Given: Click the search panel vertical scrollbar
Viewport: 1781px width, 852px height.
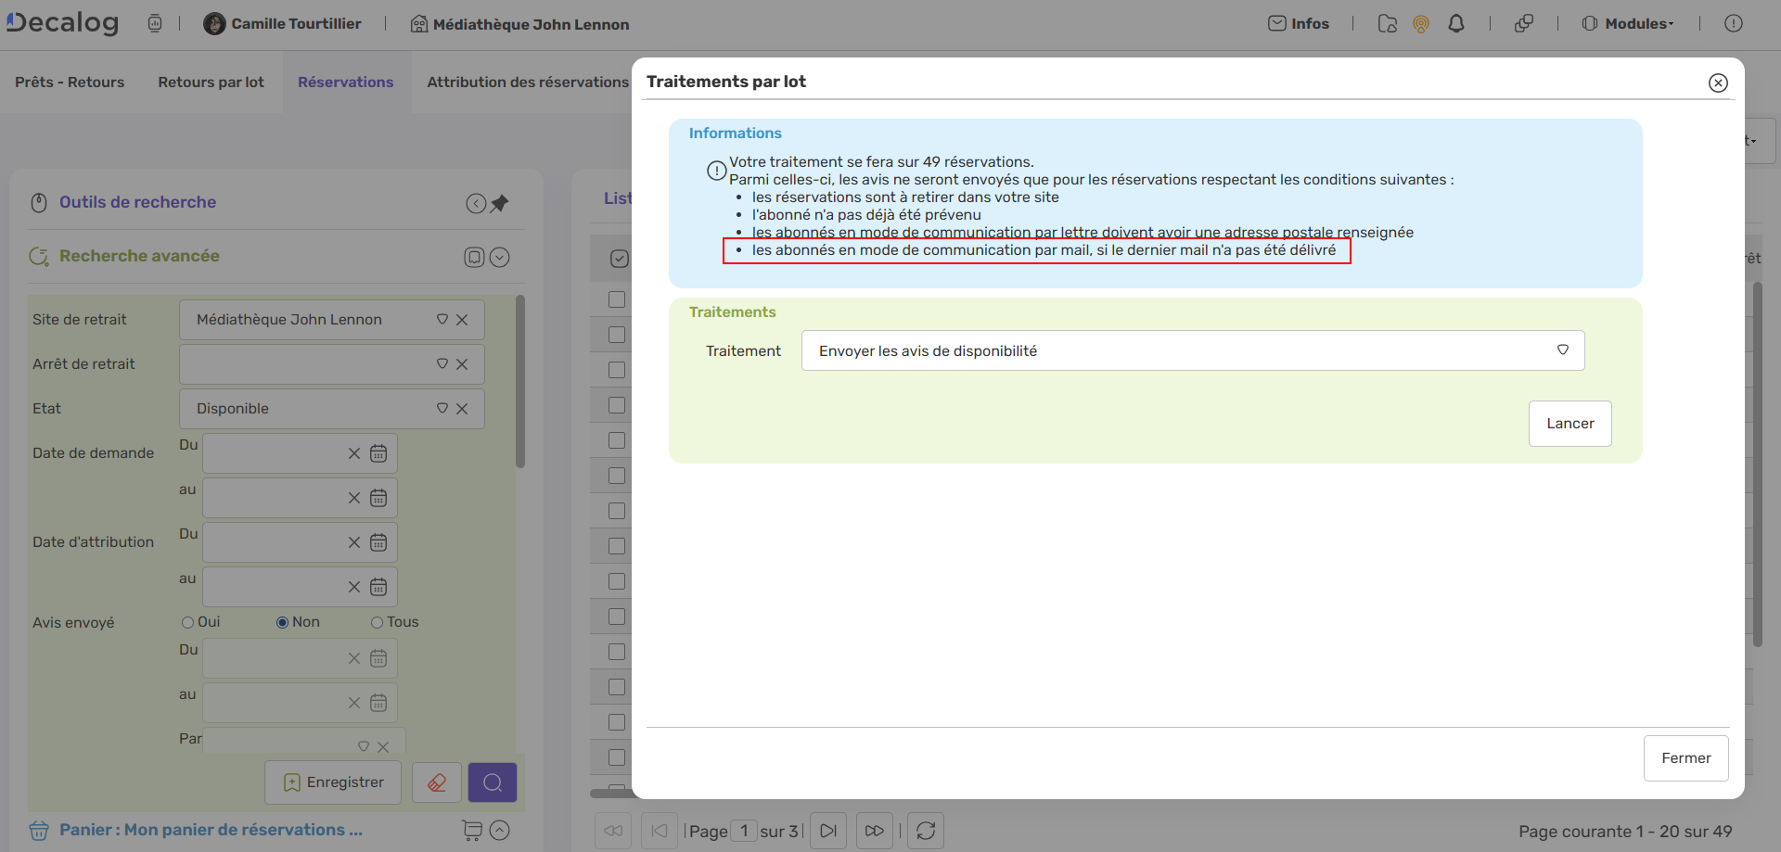Looking at the screenshot, I should (520, 382).
